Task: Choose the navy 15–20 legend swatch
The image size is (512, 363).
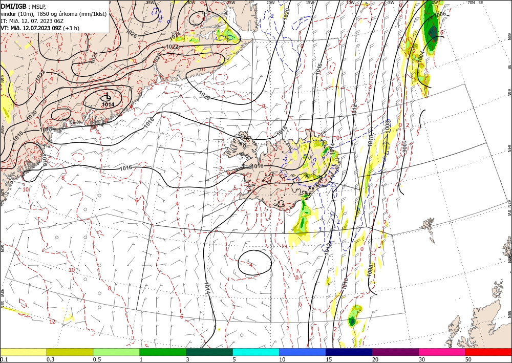Action: point(349,352)
